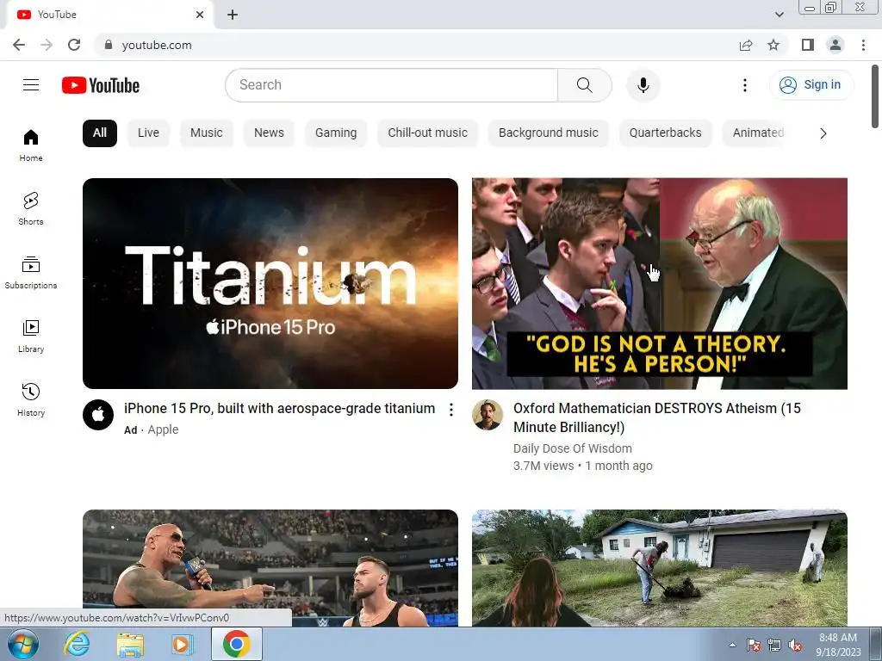Select the Background music chip
The height and width of the screenshot is (661, 882).
(x=549, y=133)
